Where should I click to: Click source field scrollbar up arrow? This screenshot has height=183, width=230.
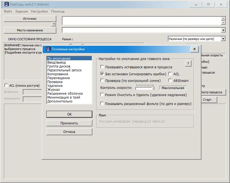pos(223,19)
